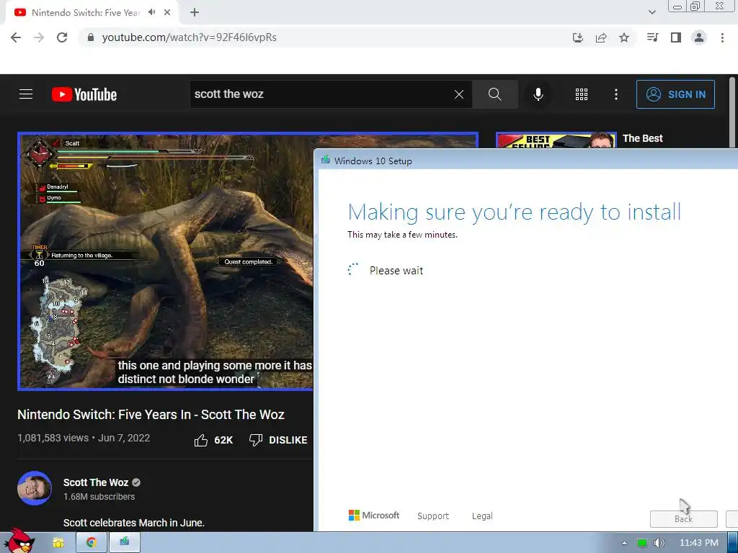
Task: Open the file explorer taskbar icon
Action: 58,543
